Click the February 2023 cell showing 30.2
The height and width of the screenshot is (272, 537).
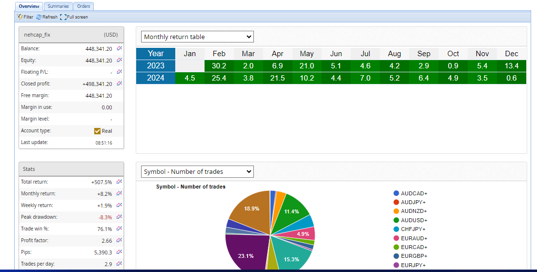pos(219,66)
